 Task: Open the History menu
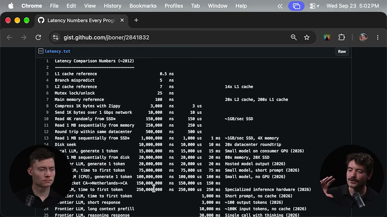[x=112, y=6]
